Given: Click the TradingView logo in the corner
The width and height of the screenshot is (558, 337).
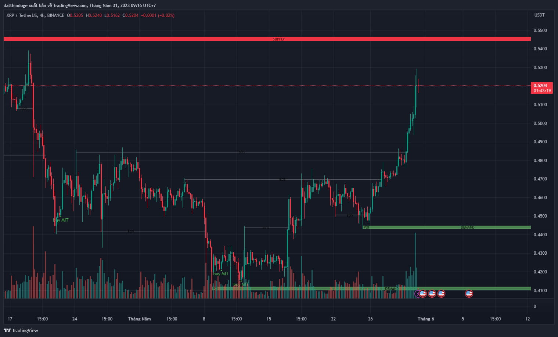Looking at the screenshot, I should pos(20,330).
